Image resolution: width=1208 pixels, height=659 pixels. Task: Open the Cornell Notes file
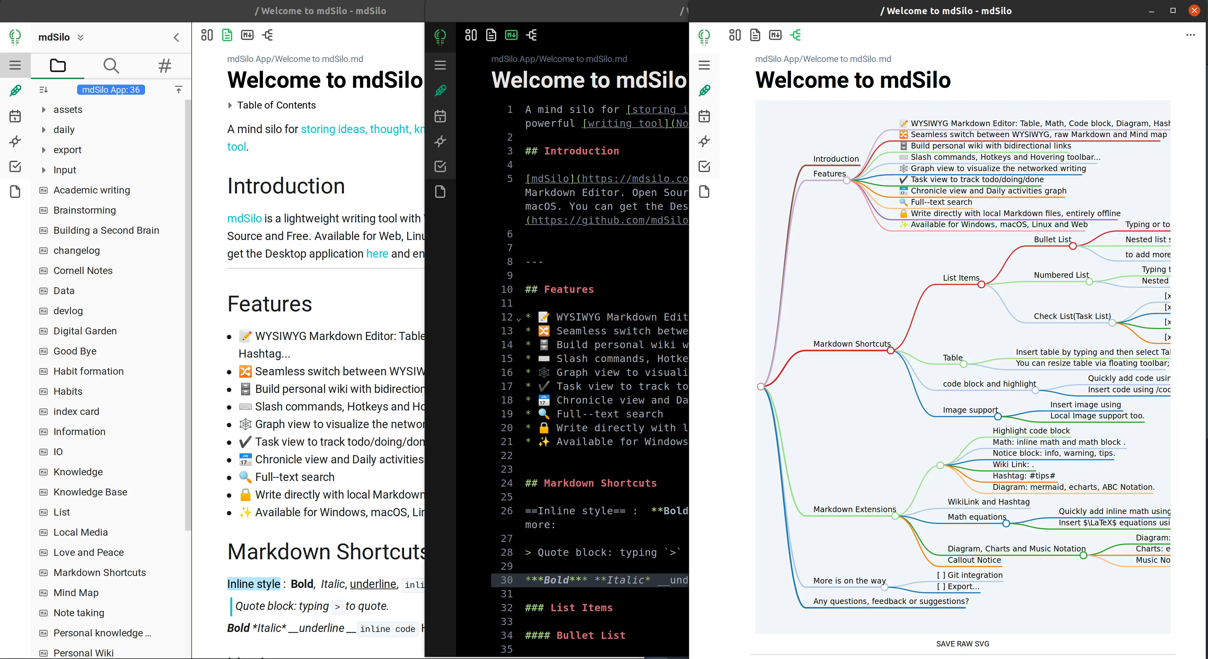click(83, 271)
